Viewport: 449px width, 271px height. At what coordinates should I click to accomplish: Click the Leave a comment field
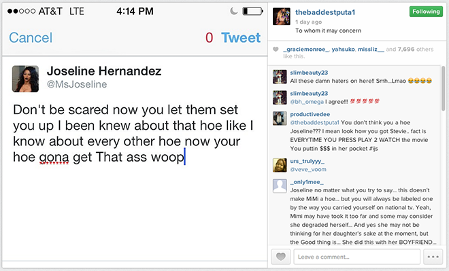coord(356,257)
